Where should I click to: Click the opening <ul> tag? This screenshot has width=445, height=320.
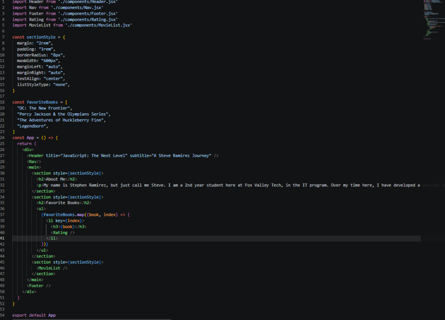41,208
